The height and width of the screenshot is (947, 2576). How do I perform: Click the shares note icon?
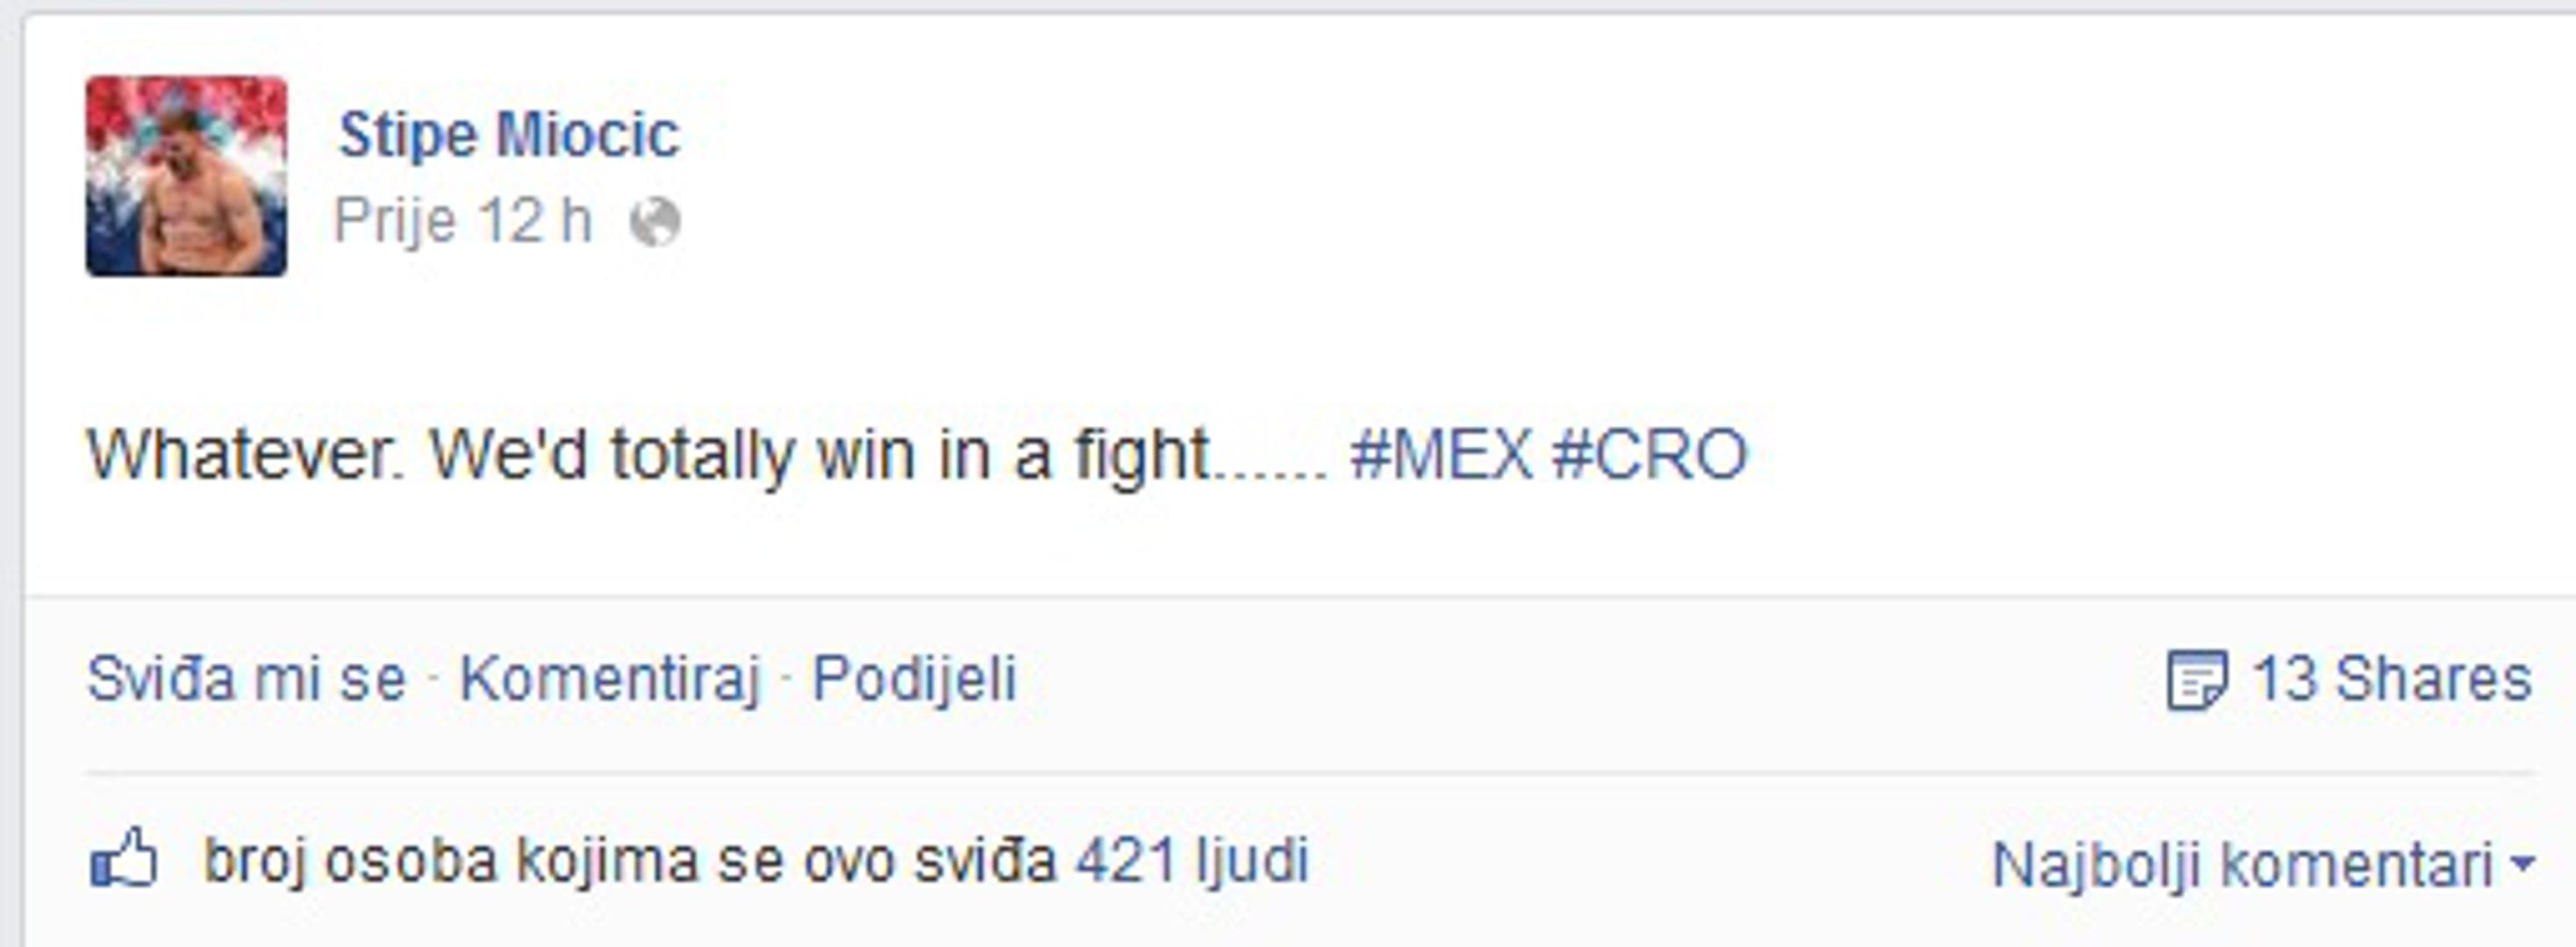coord(2196,680)
